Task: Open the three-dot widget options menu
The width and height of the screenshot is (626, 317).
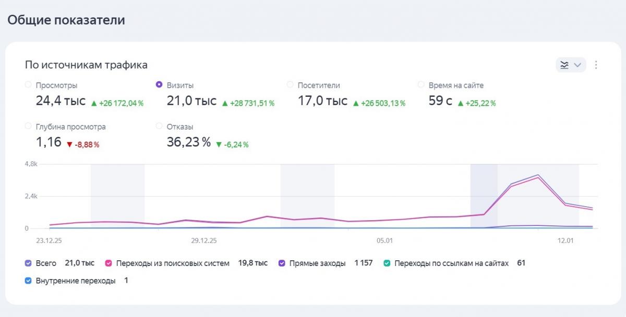Action: 596,65
